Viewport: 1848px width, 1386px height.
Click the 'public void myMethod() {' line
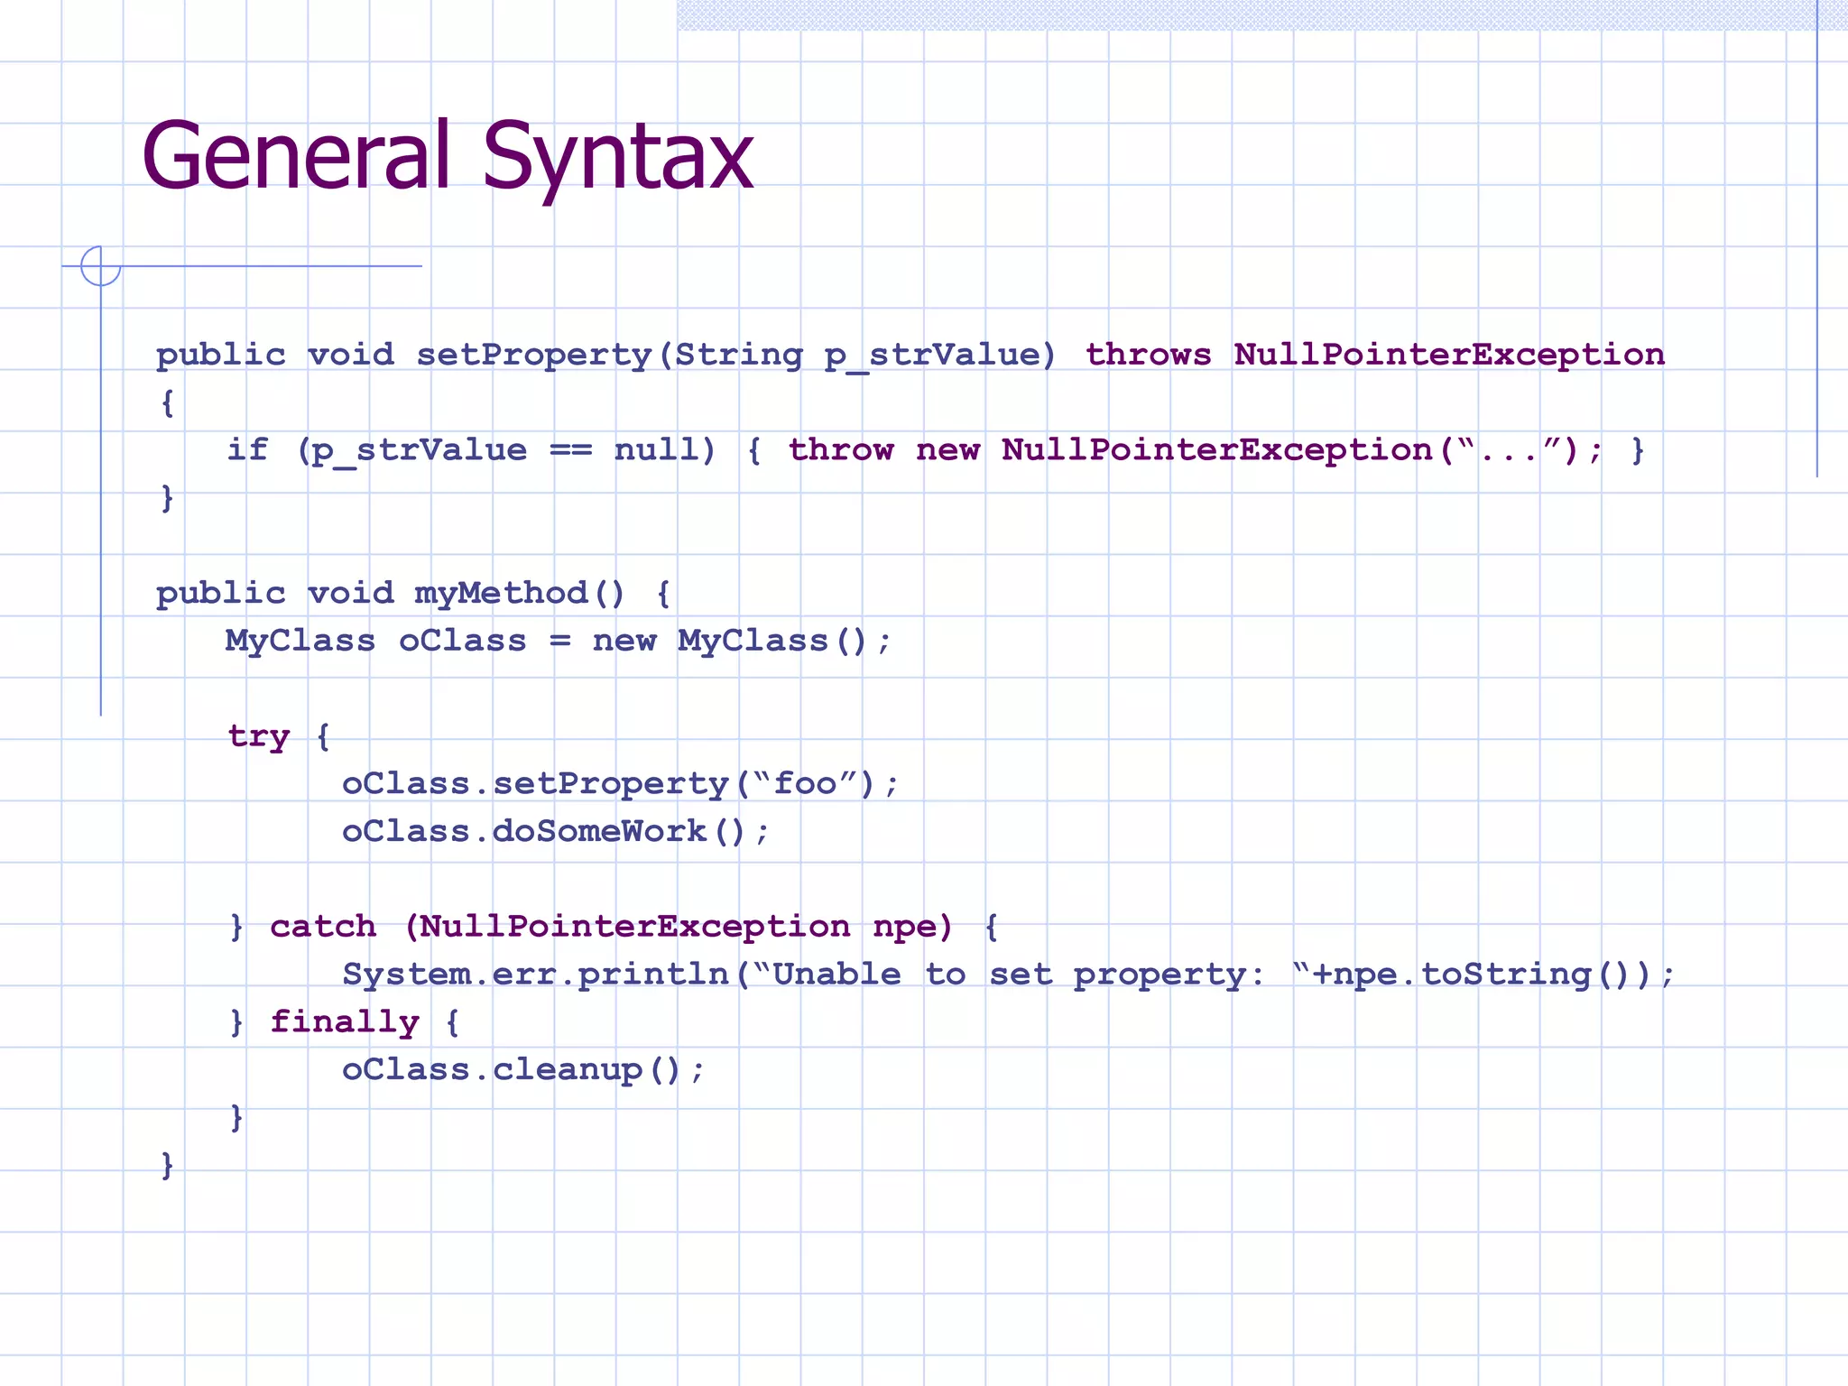click(x=413, y=594)
